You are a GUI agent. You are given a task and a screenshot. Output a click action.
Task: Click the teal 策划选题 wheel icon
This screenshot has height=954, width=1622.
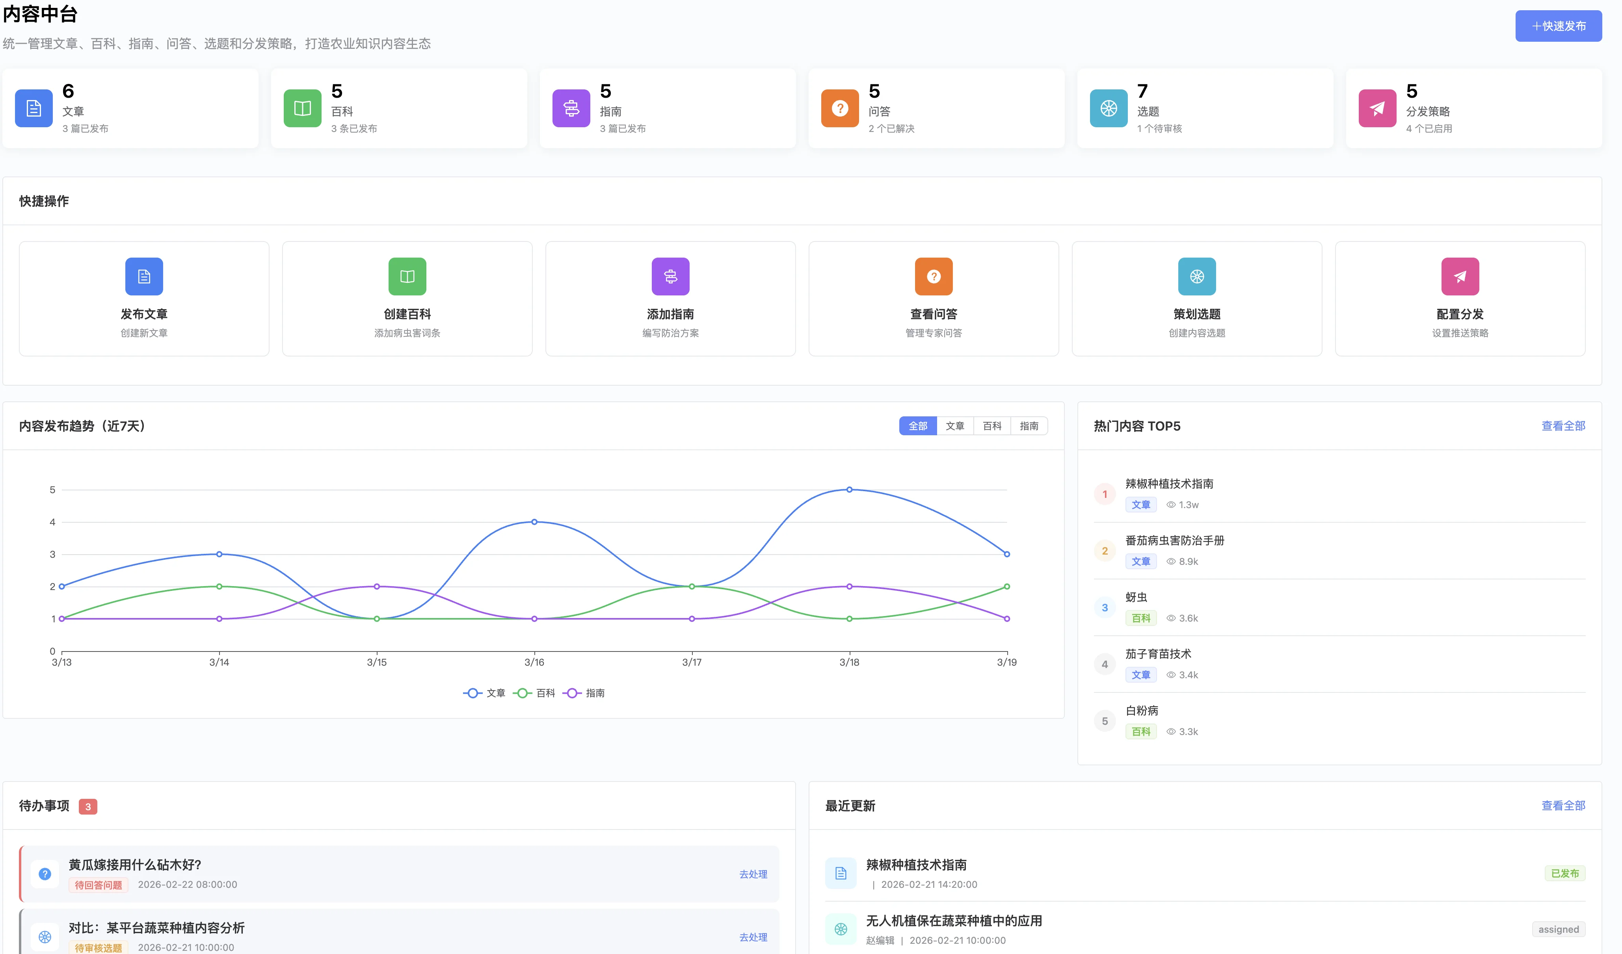pyautogui.click(x=1196, y=277)
